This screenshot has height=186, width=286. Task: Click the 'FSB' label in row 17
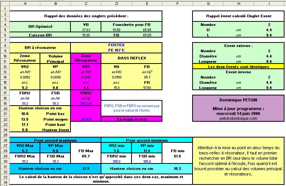55,93
